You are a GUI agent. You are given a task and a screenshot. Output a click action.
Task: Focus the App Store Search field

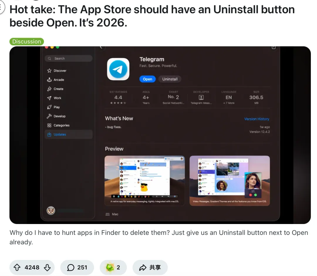click(x=68, y=58)
